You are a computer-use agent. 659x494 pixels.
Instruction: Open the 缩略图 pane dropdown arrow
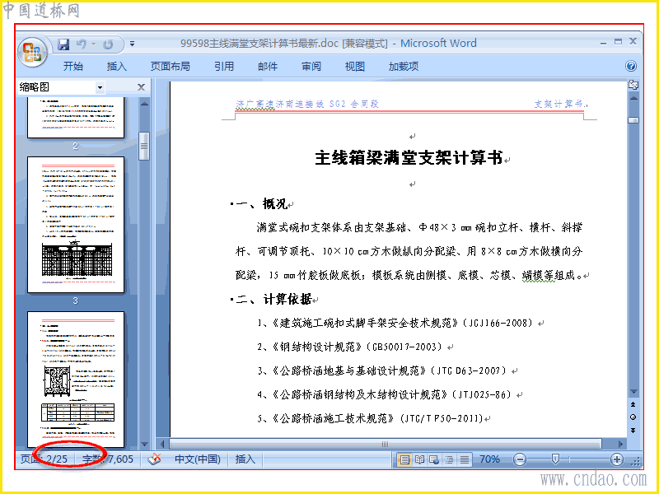pos(100,88)
